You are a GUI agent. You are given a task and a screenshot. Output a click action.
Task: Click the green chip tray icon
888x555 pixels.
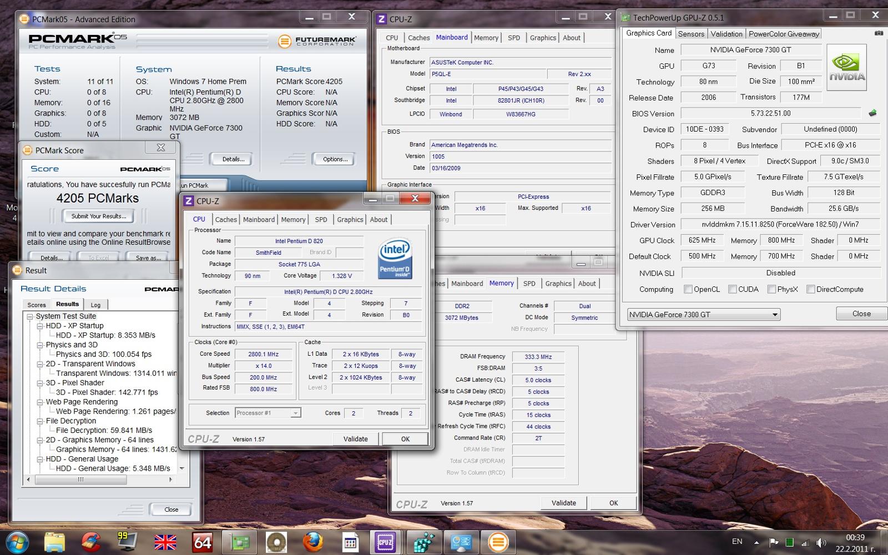[x=789, y=542]
